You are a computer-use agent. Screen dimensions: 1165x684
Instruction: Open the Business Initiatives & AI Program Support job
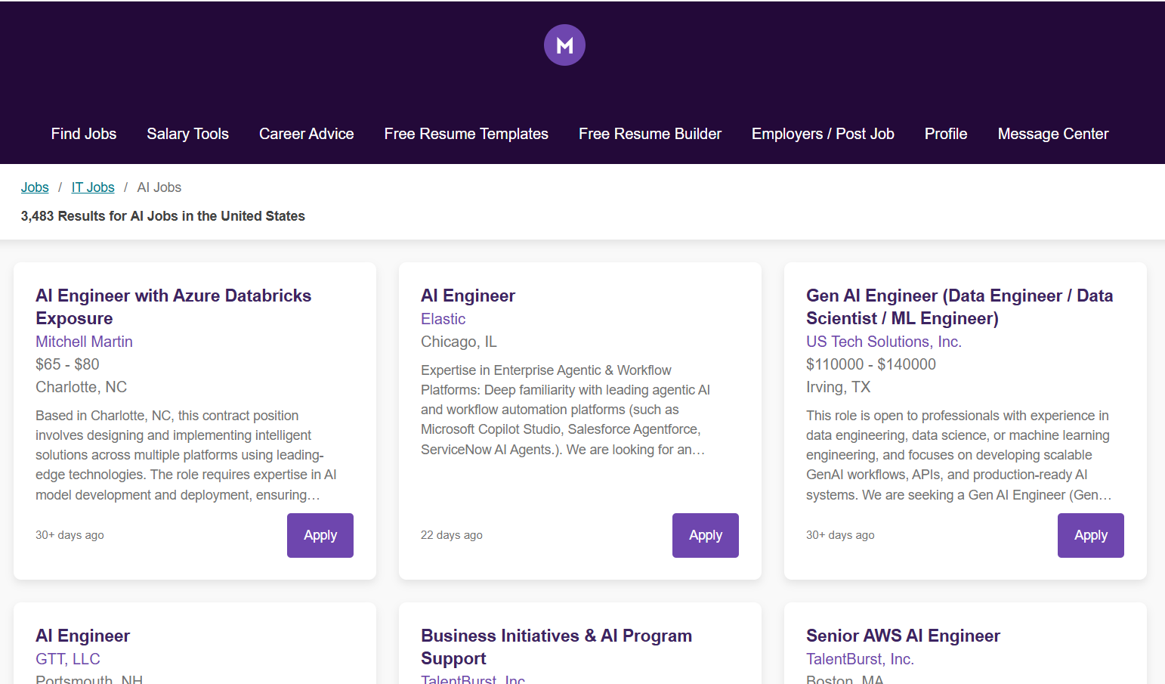pos(557,647)
